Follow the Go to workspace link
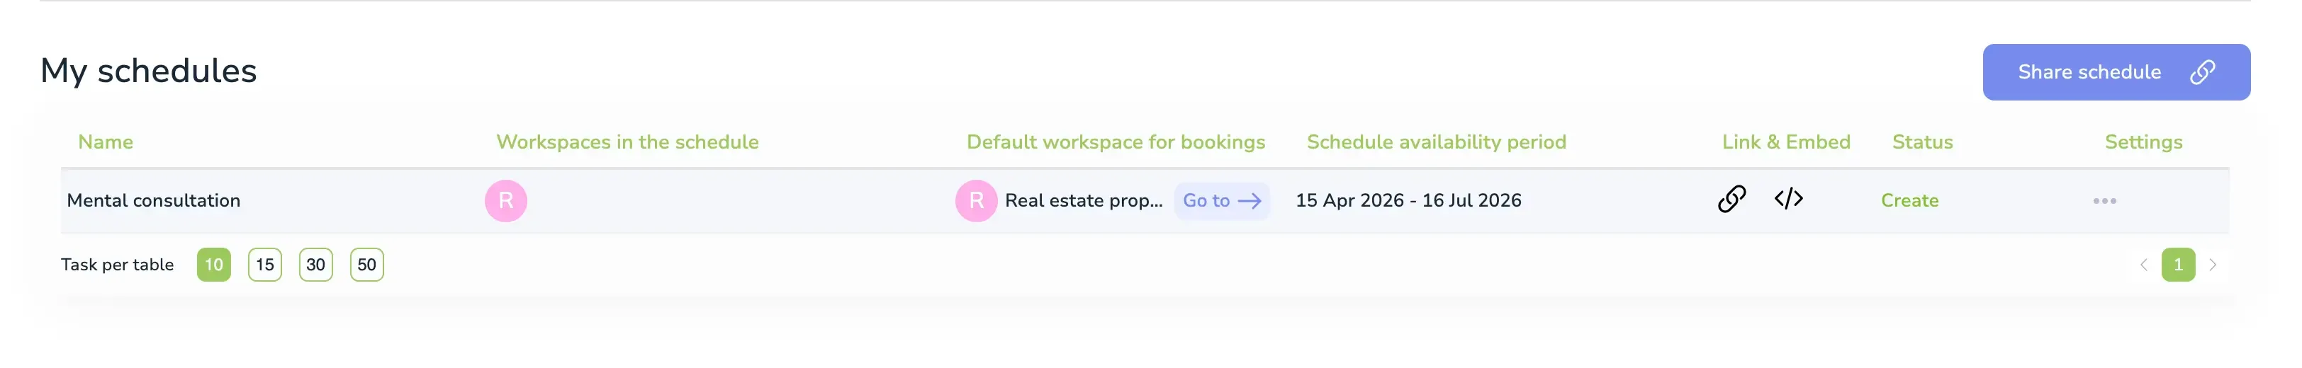The image size is (2302, 368). click(1220, 201)
